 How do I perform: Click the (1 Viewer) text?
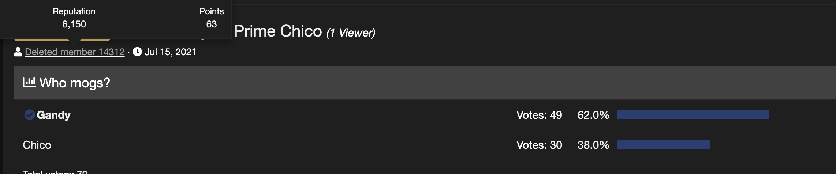coord(351,33)
